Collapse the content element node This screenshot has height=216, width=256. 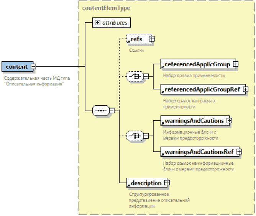pos(33,67)
